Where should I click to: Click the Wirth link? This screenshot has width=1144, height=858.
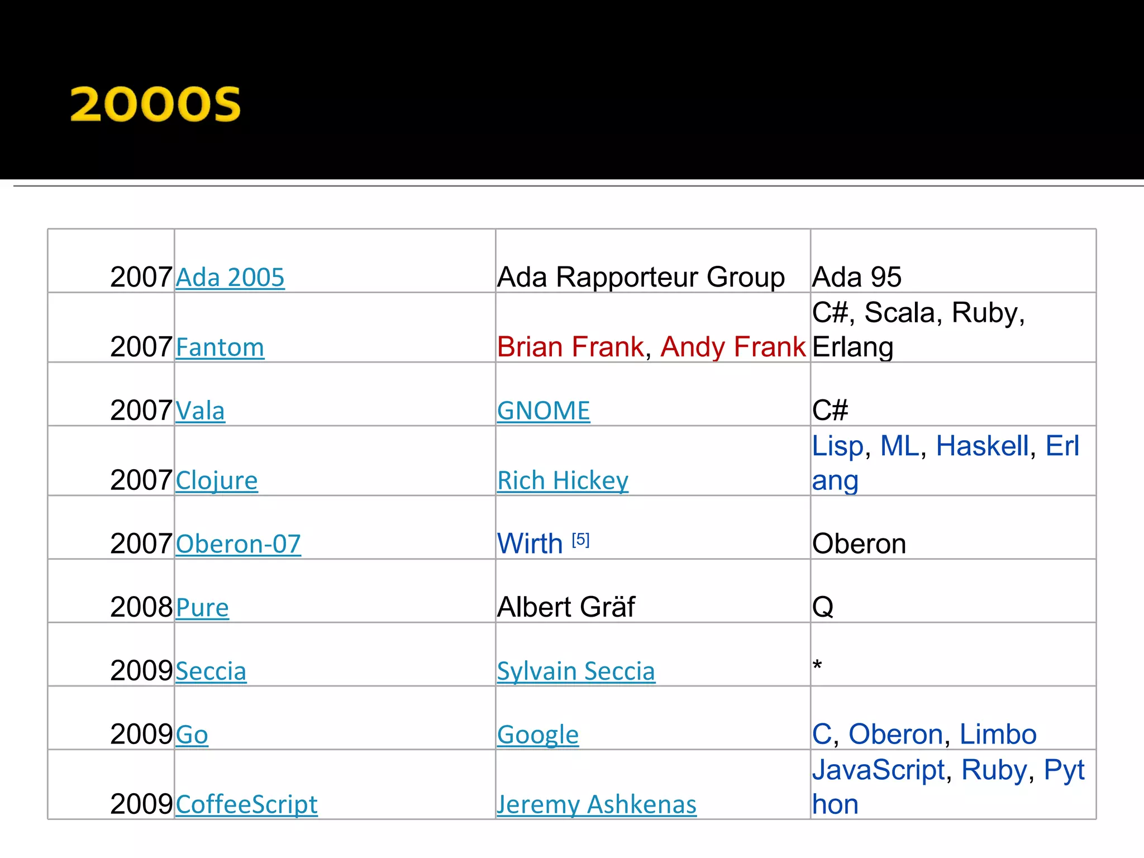[x=530, y=544]
